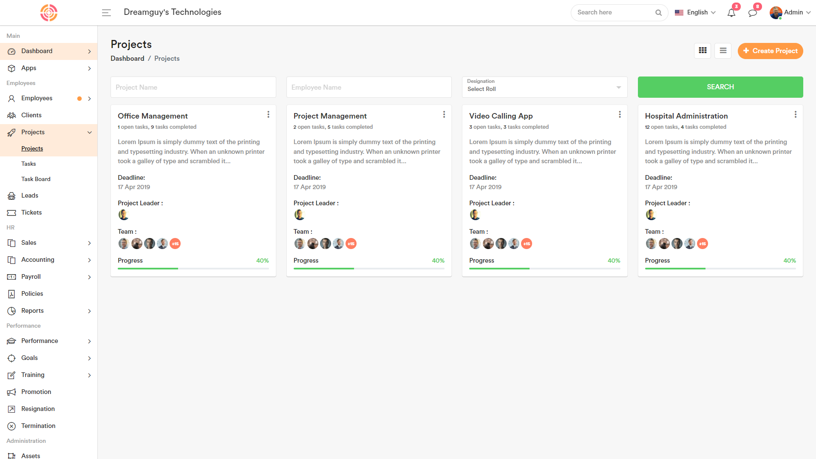816x459 pixels.
Task: Click the search magnifier icon
Action: tap(658, 13)
